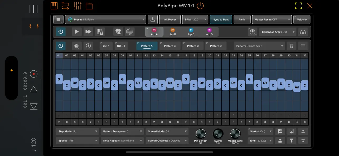
Task: Click the note loop icon beside the gears
Action: (88, 46)
